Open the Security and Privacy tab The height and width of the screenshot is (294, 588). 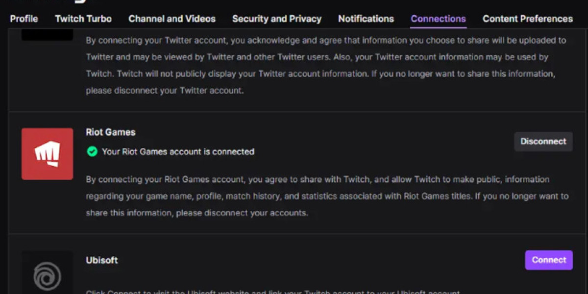coord(277,19)
